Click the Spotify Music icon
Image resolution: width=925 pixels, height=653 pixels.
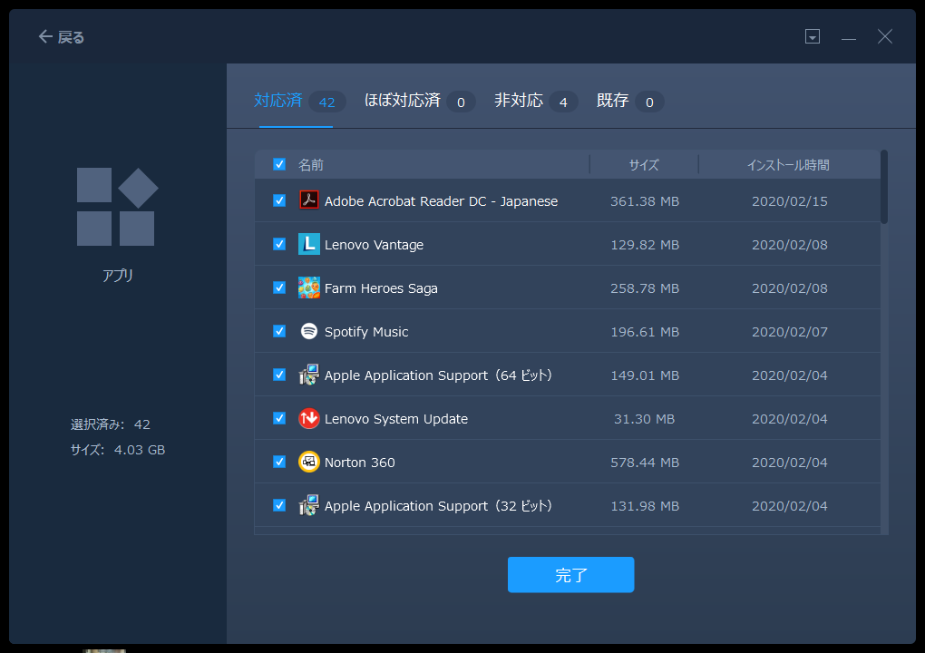coord(308,332)
